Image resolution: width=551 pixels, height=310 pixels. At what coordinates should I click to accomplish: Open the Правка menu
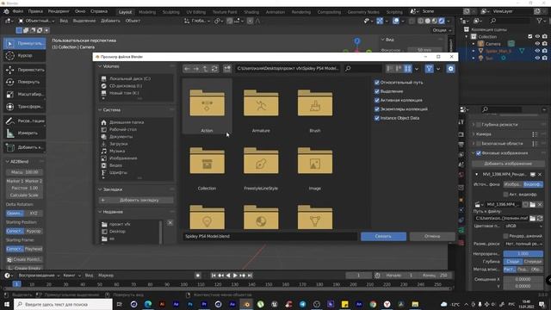tap(35, 11)
